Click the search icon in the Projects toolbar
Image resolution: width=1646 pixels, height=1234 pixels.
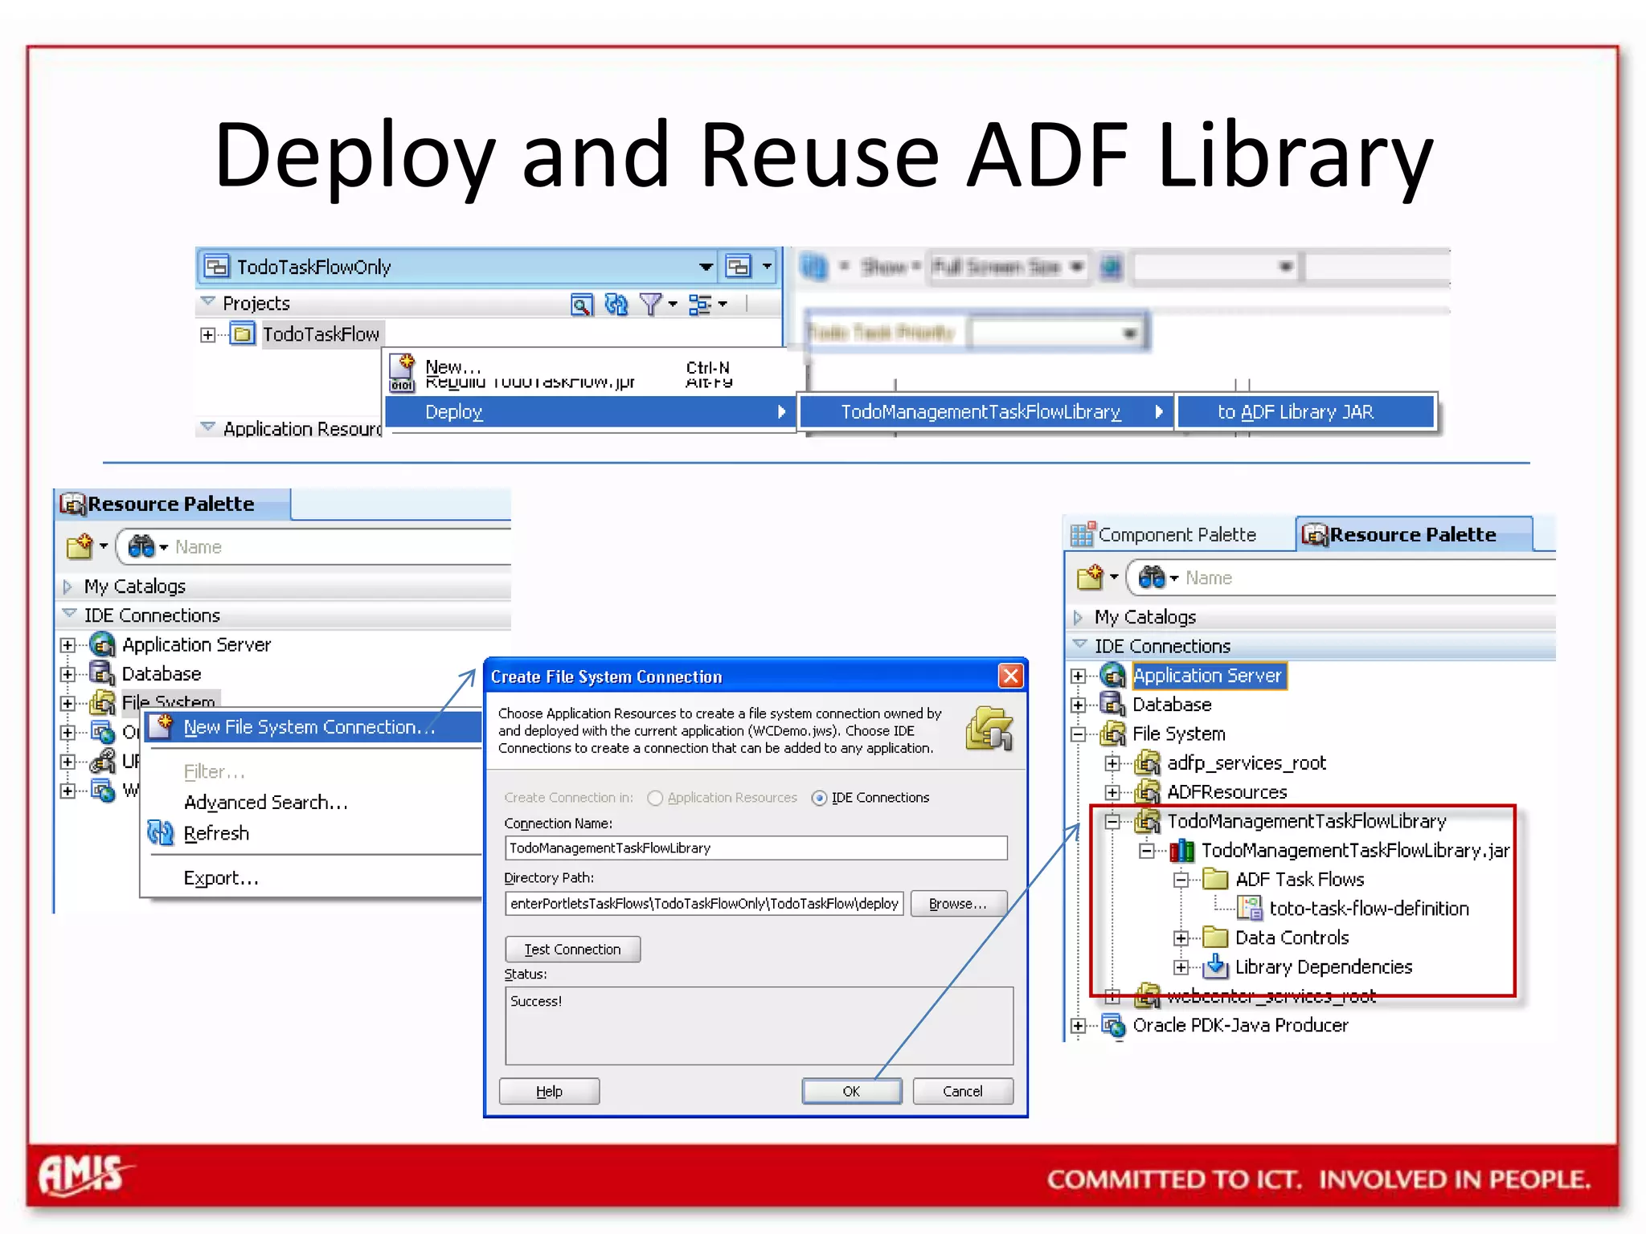pos(581,304)
